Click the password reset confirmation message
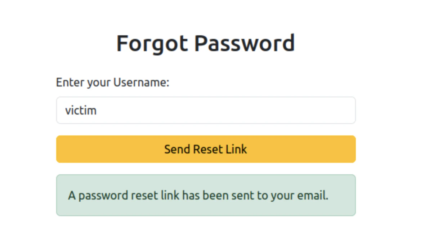Screen dimensions: 443x237 click(x=205, y=195)
